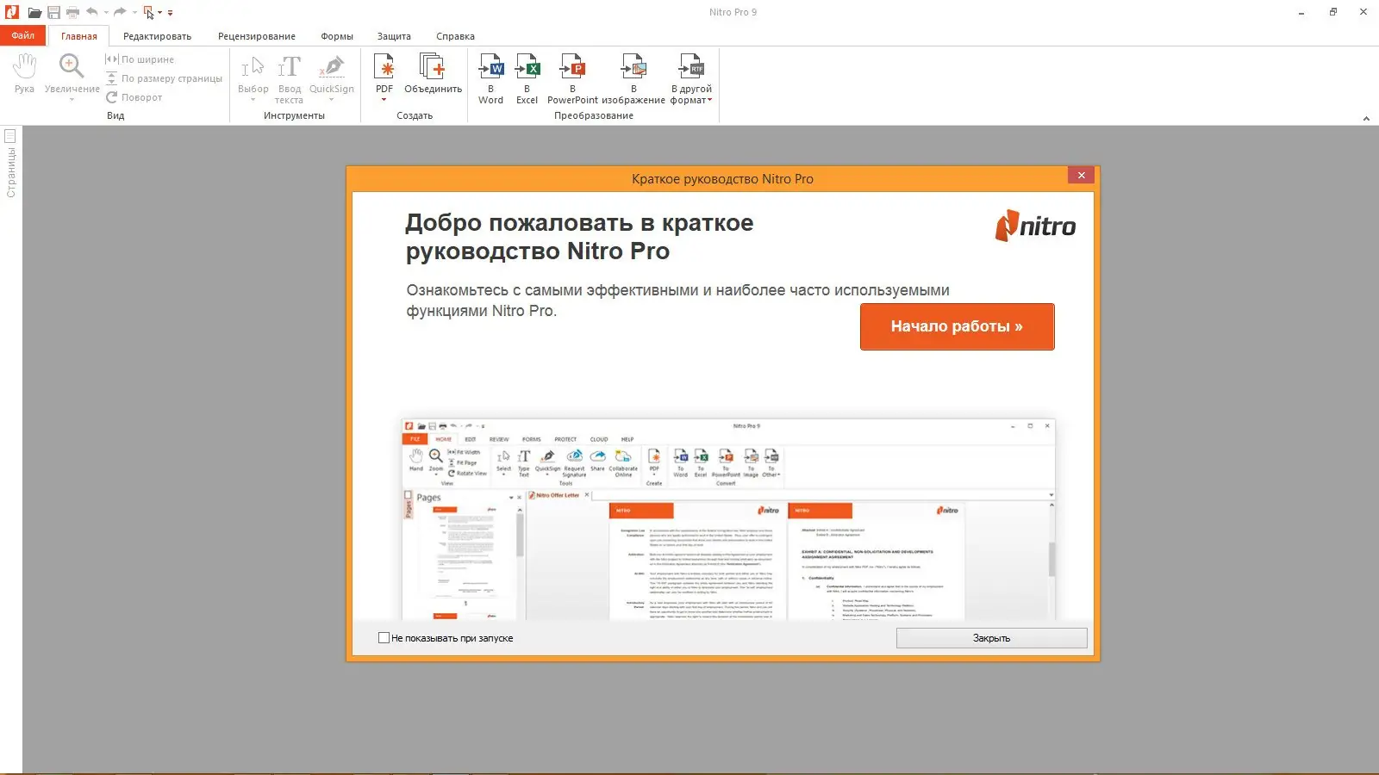Click the Объединить combine files icon

(x=433, y=67)
